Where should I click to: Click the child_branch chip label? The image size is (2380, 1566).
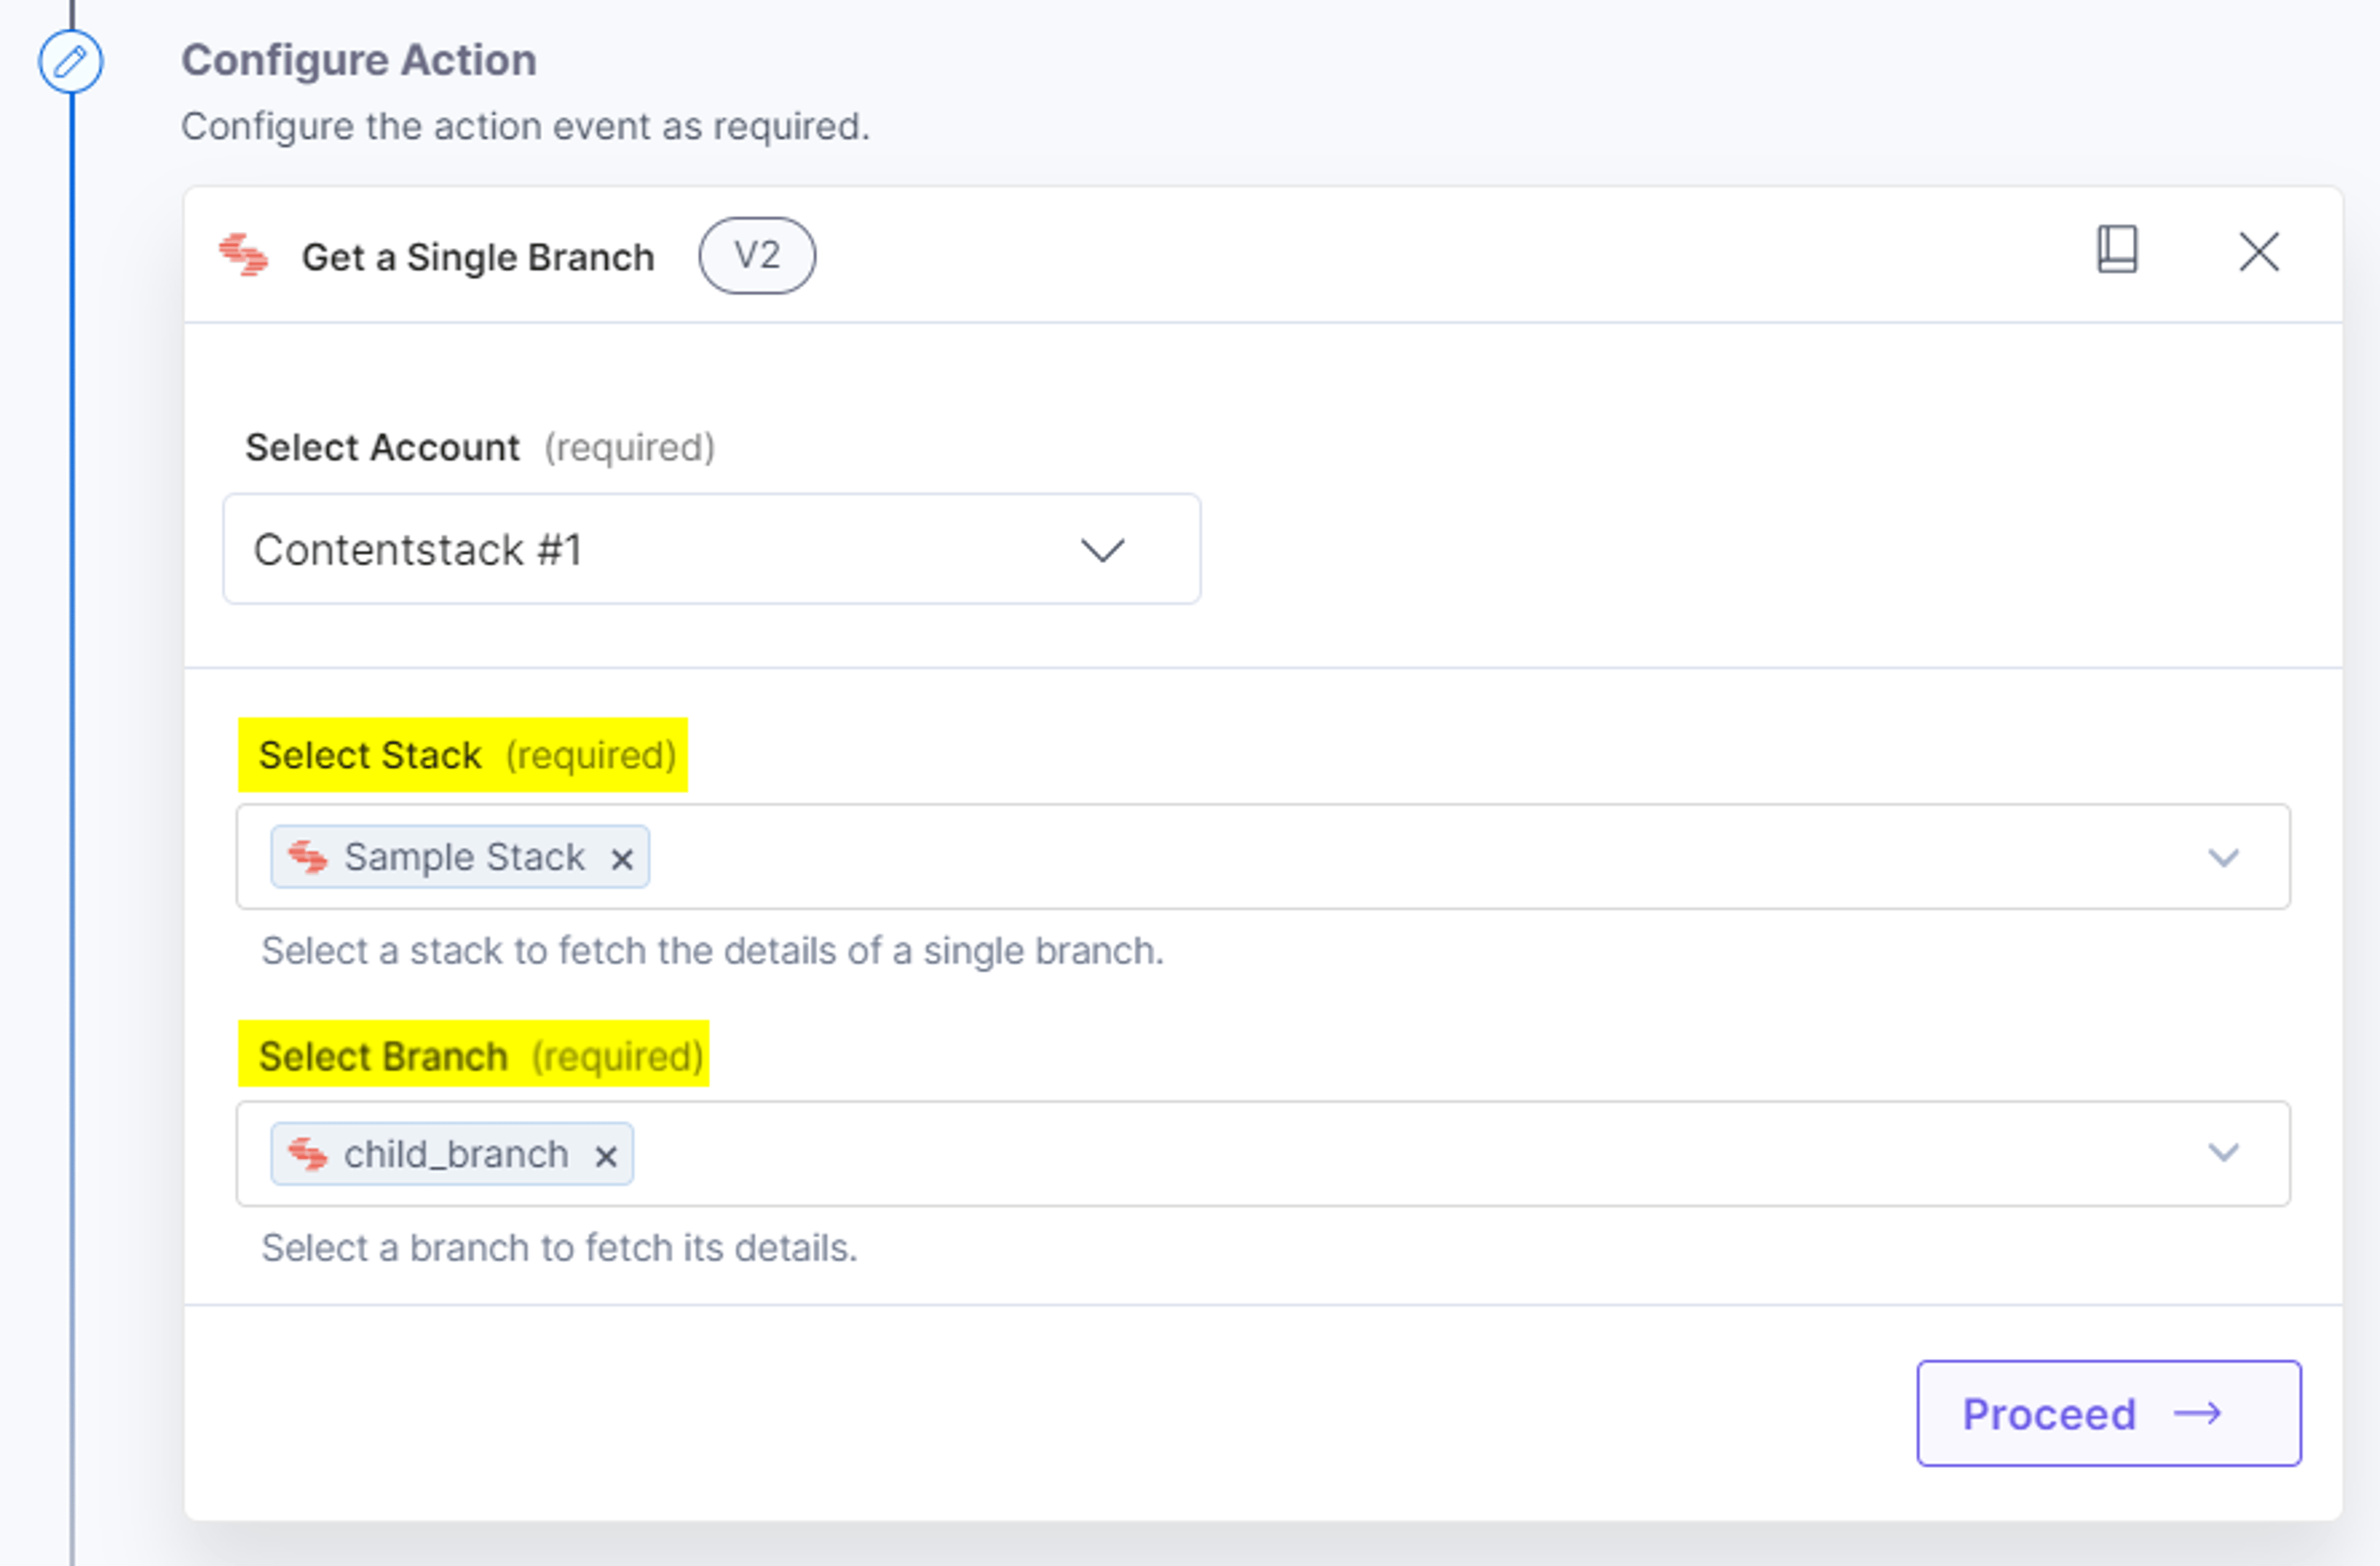tap(456, 1154)
